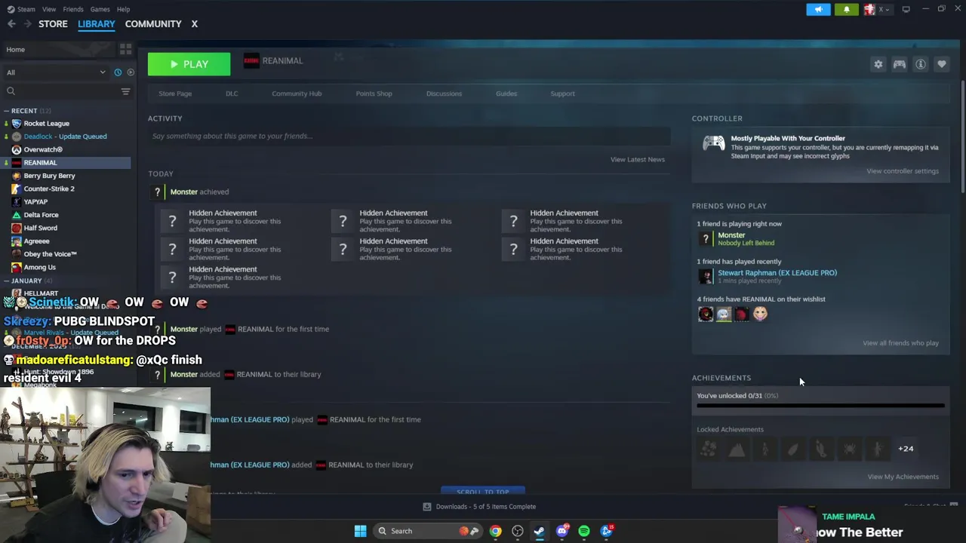Open the Games menu

[x=100, y=9]
